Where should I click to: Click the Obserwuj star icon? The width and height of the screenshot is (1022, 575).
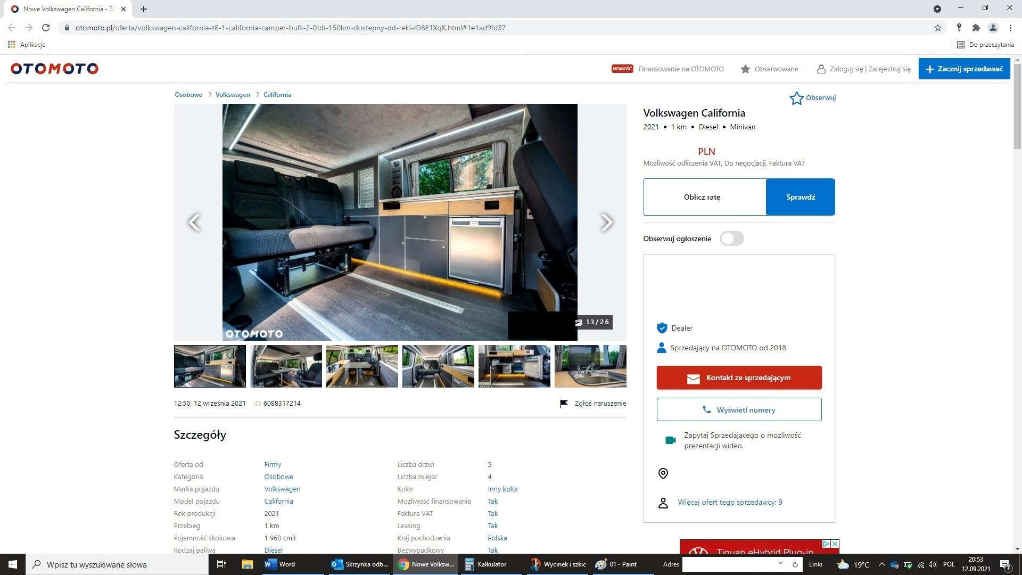pyautogui.click(x=796, y=98)
